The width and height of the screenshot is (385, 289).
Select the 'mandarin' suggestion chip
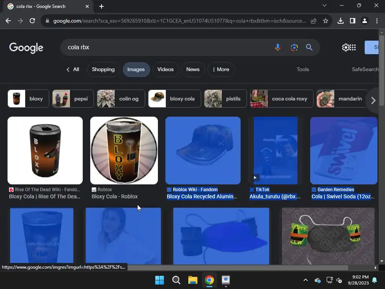pos(342,99)
